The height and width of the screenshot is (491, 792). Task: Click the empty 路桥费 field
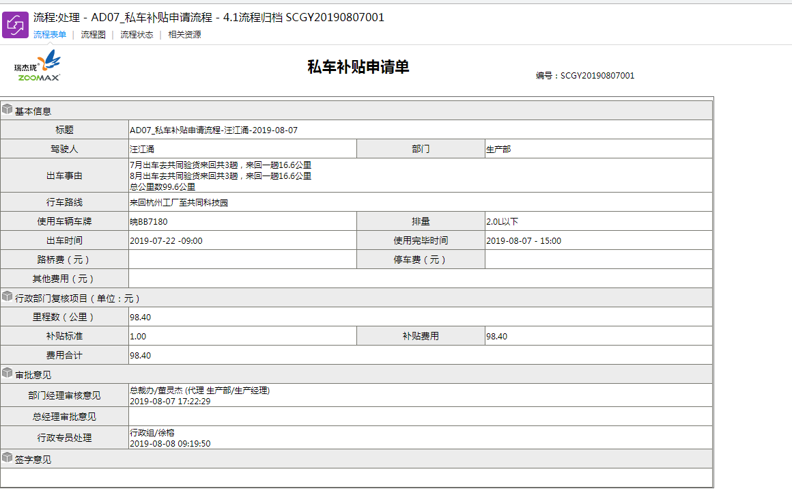click(242, 259)
